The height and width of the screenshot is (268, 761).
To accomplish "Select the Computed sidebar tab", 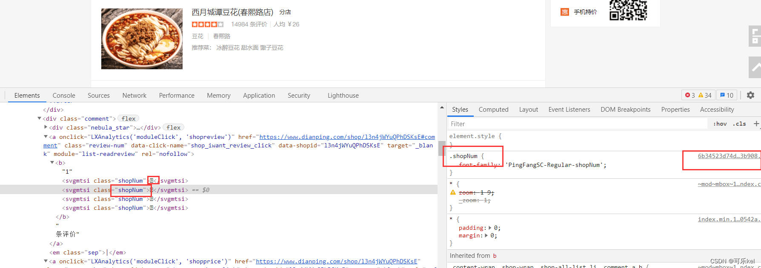I will (x=494, y=110).
